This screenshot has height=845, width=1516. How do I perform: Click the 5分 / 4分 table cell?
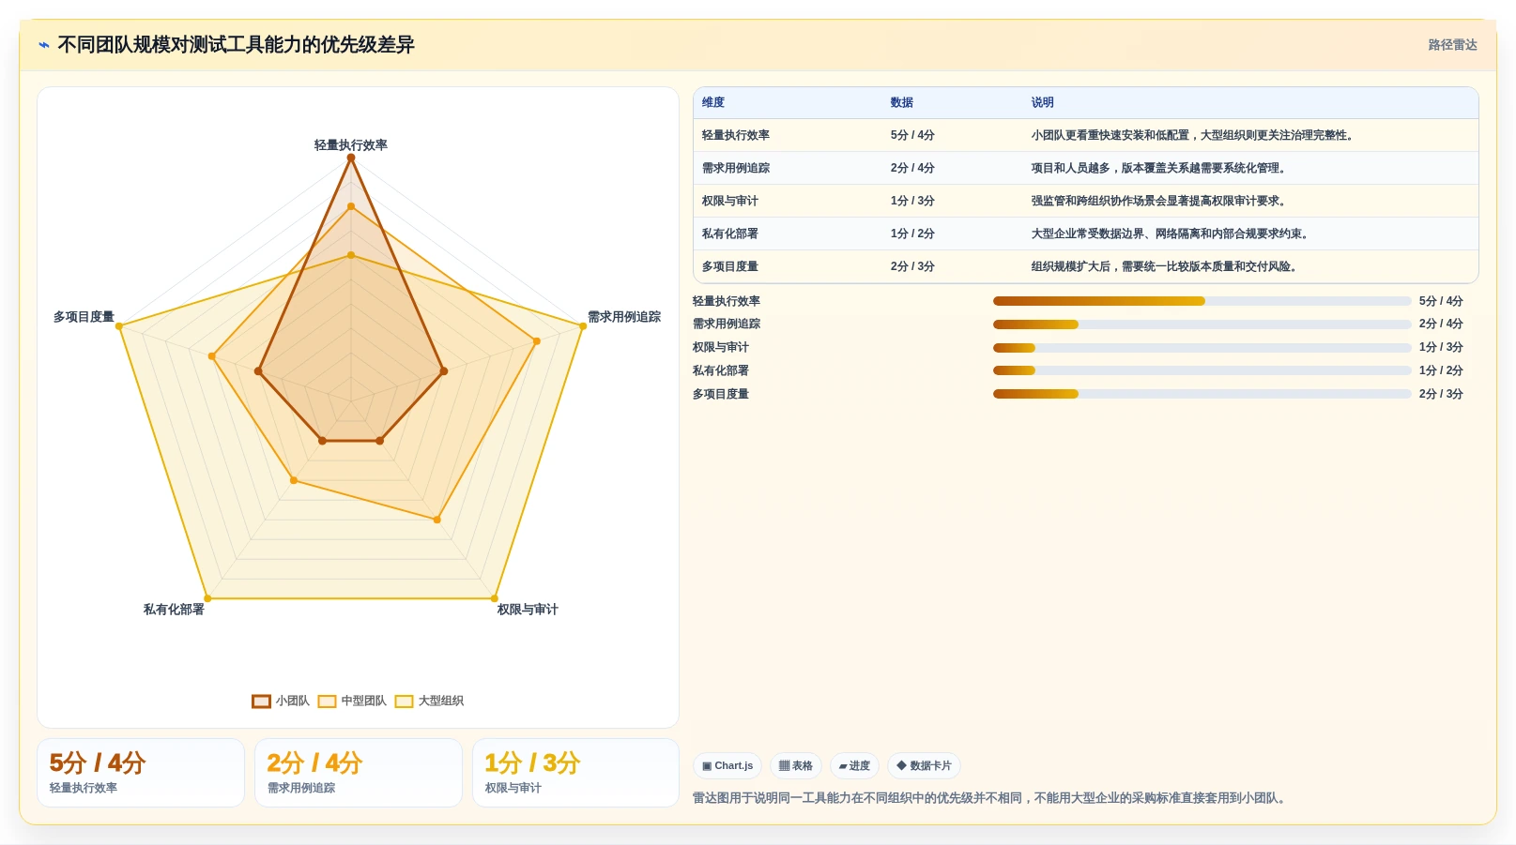pyautogui.click(x=912, y=135)
